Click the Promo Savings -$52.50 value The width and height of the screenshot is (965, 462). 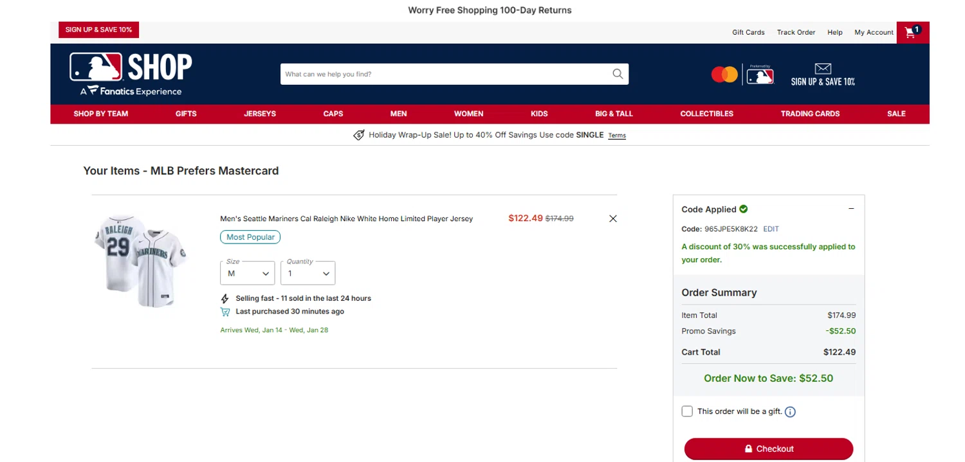pyautogui.click(x=840, y=331)
